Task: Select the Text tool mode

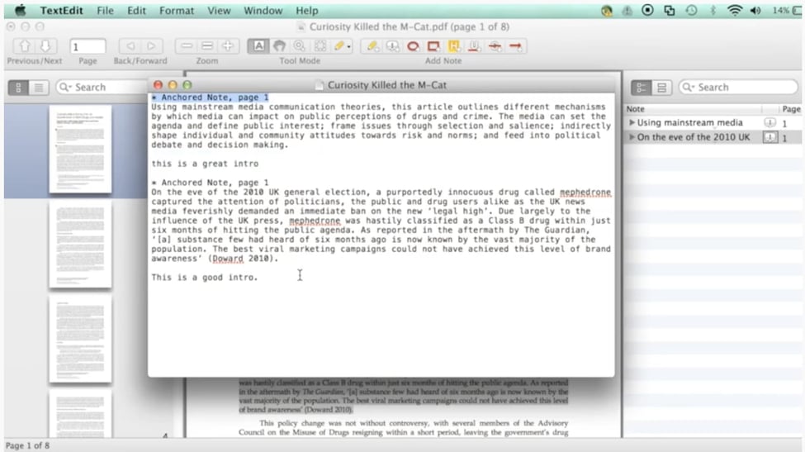Action: tap(258, 46)
